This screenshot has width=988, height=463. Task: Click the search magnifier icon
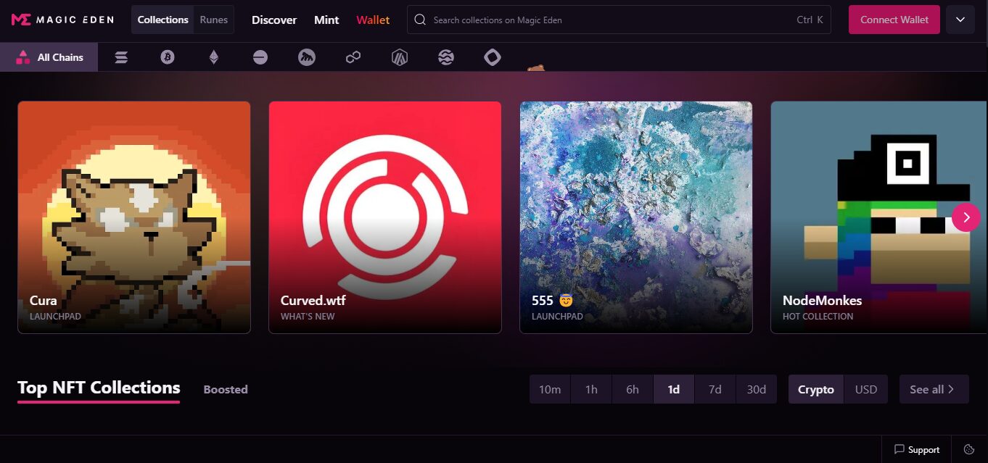[420, 20]
